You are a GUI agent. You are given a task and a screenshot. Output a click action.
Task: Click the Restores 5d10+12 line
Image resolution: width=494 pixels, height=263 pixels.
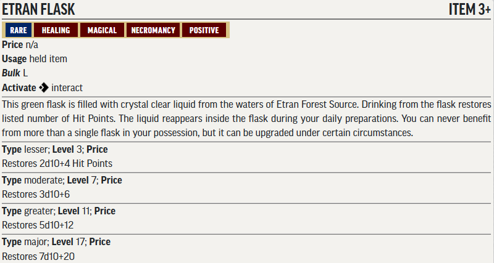point(38,225)
